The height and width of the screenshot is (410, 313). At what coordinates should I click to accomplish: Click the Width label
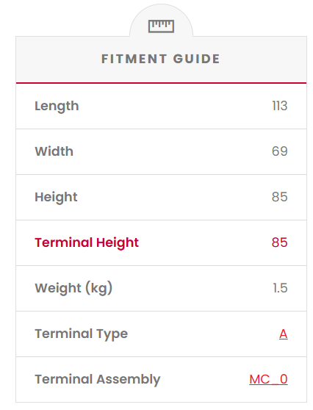[x=54, y=151]
